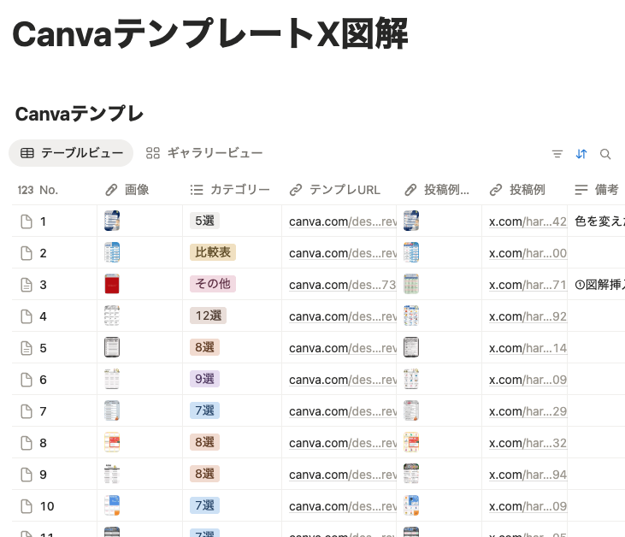Click the page icon for row 3
Viewport: 625px width, 537px height.
point(26,285)
